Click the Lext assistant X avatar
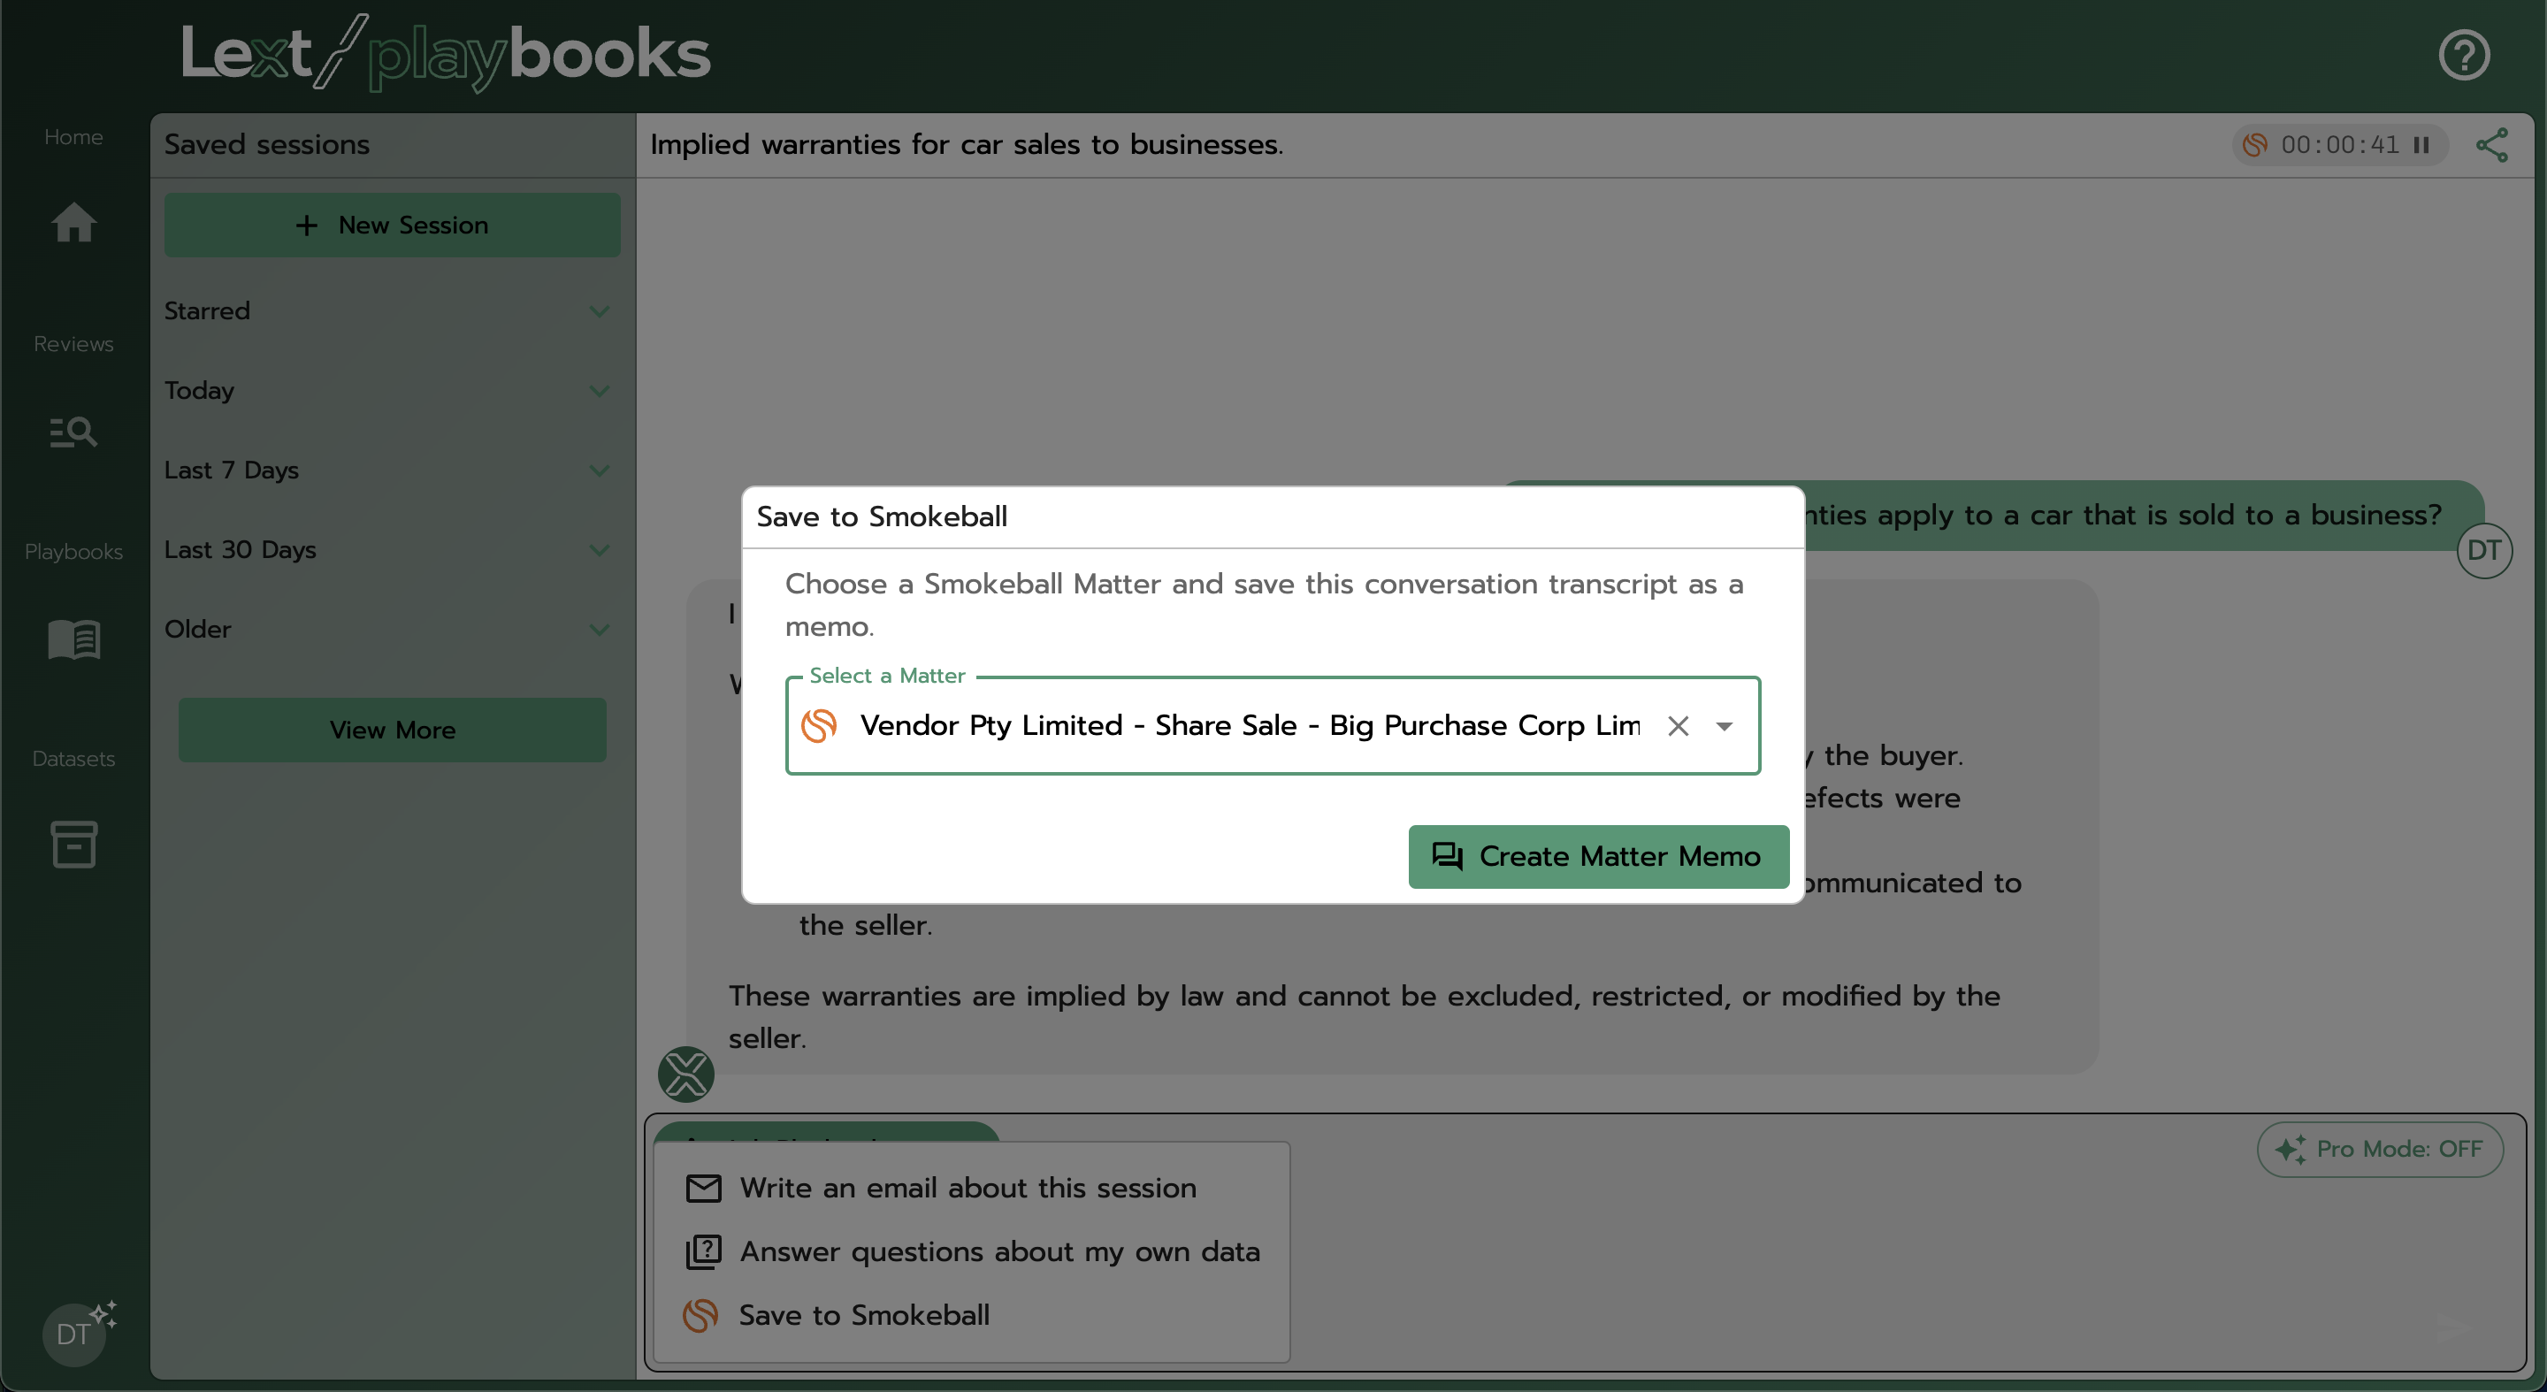Image resolution: width=2547 pixels, height=1392 pixels. [685, 1074]
